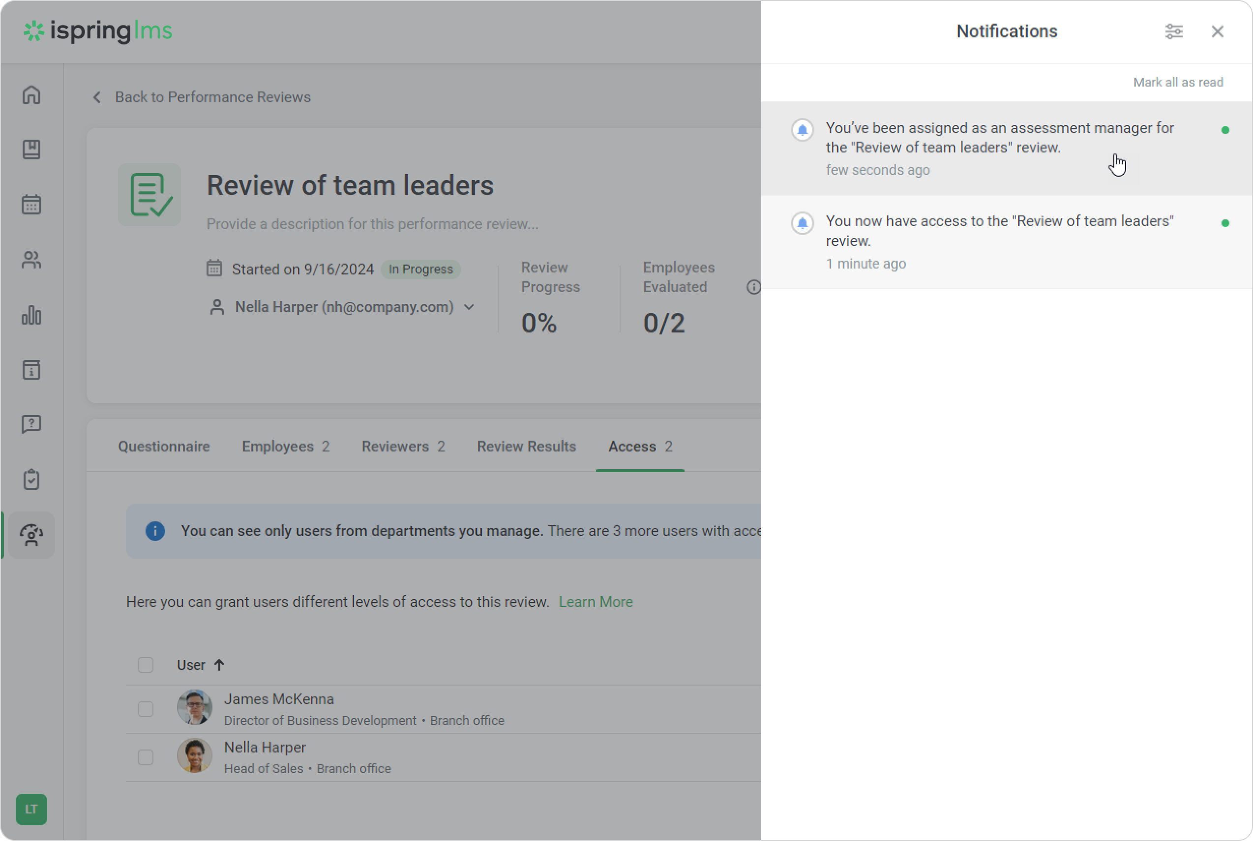1253x841 pixels.
Task: Open the Reports bar chart icon
Action: coord(31,315)
